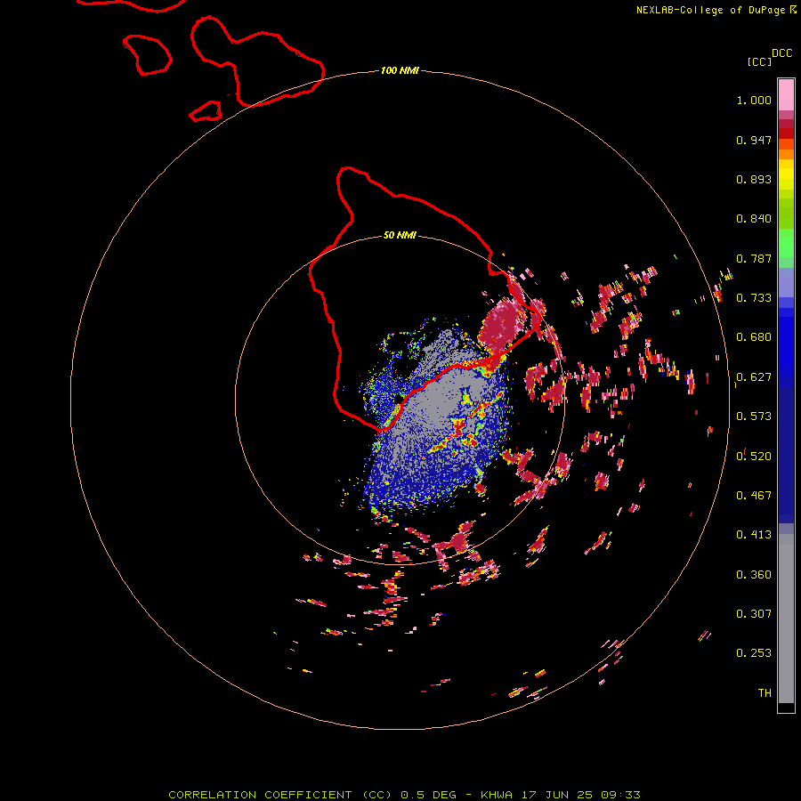801x801 pixels.
Task: Select the 0.573 scale value
Action: coord(754,417)
